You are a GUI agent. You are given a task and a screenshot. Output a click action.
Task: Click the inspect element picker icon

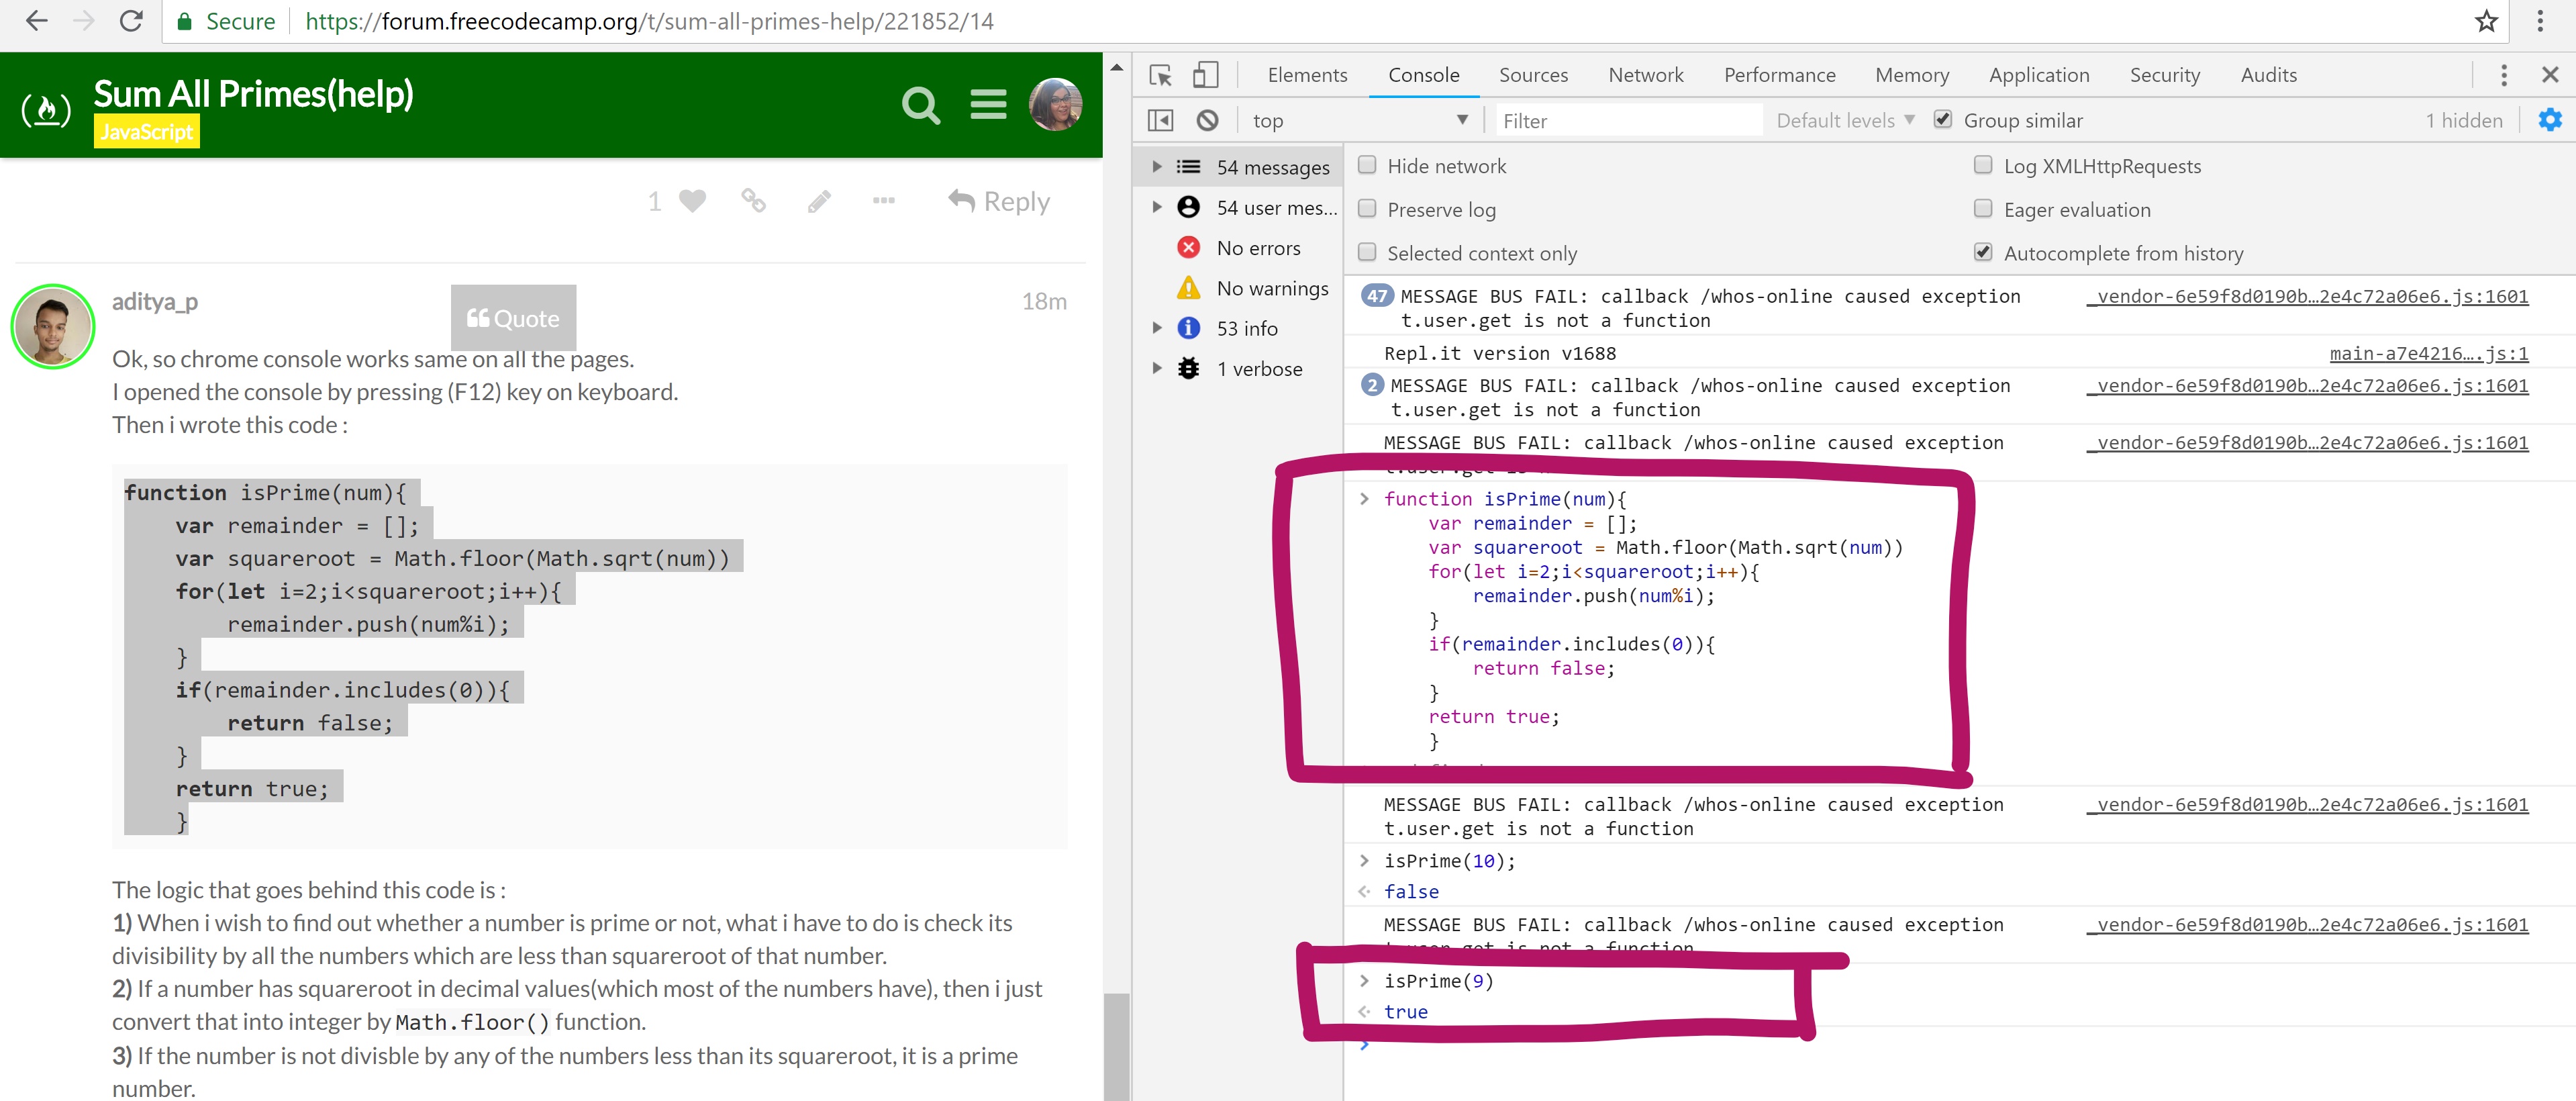(1160, 75)
